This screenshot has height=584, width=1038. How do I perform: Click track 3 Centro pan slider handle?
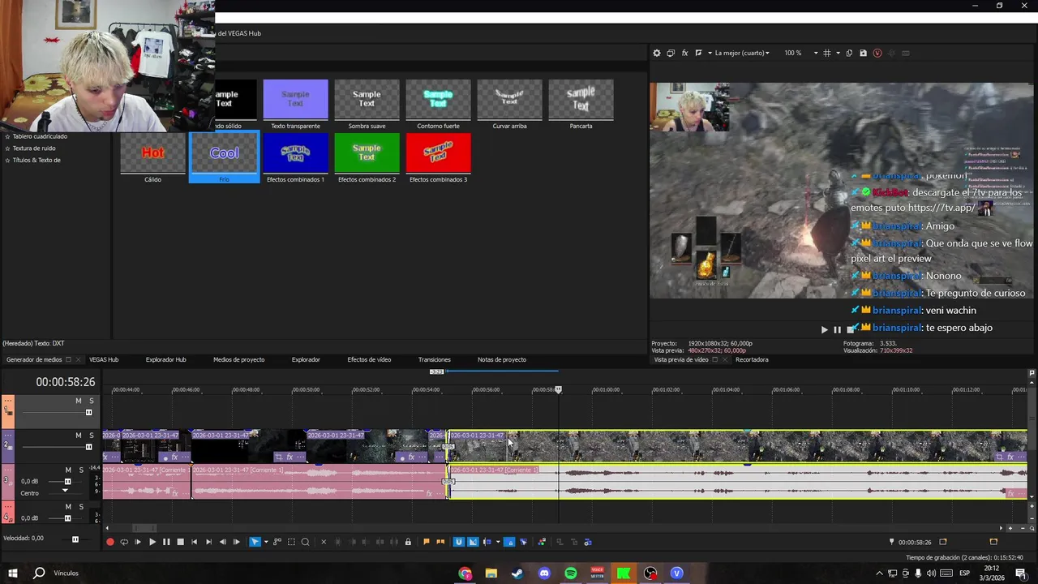point(65,491)
